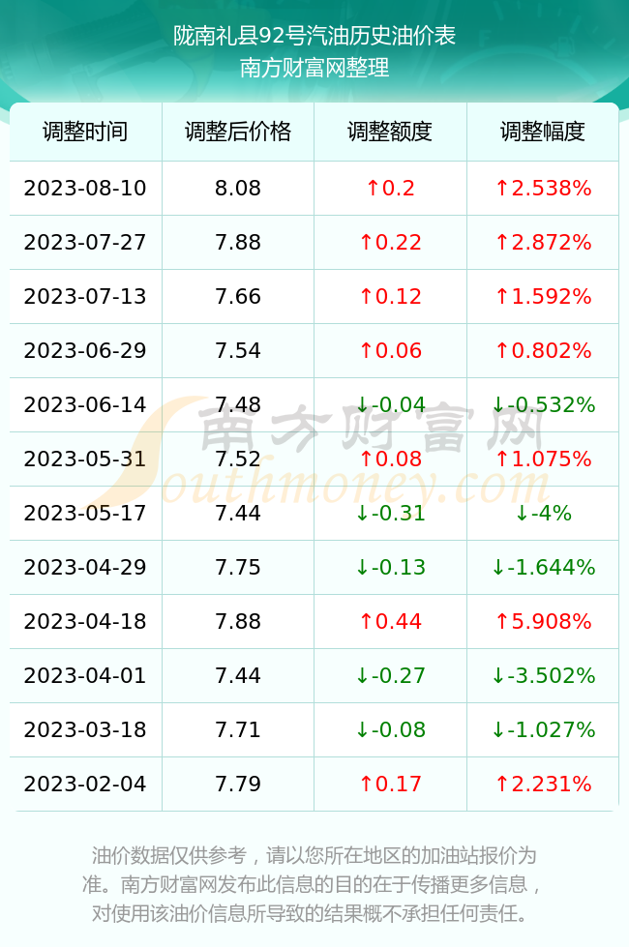This screenshot has height=948, width=629.
Task: Select the 2023-04-29 date cell
Action: 85,567
